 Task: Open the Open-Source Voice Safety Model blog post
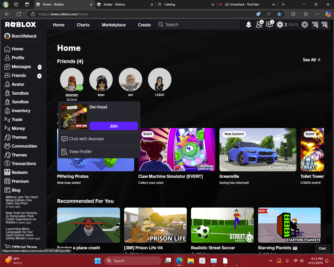pos(23,234)
